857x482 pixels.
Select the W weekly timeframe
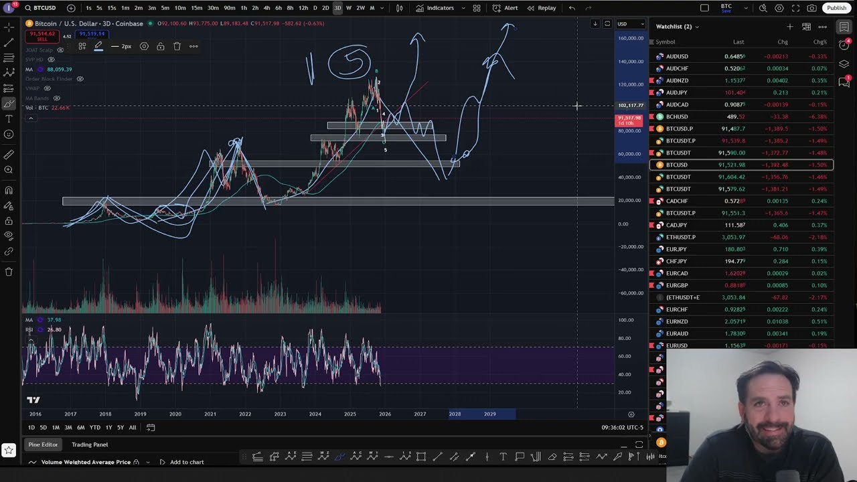coord(348,8)
